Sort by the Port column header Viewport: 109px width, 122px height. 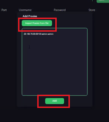[x=4, y=10]
